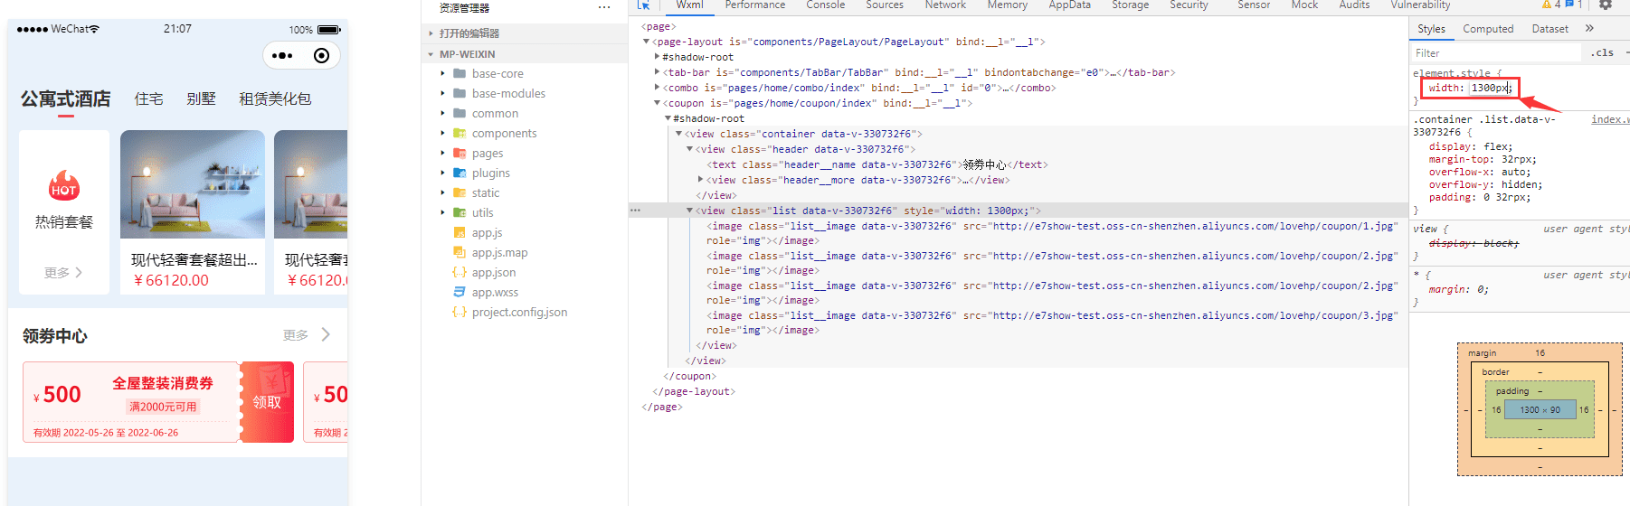Expand the combo node
This screenshot has width=1630, height=506.
pos(657,88)
